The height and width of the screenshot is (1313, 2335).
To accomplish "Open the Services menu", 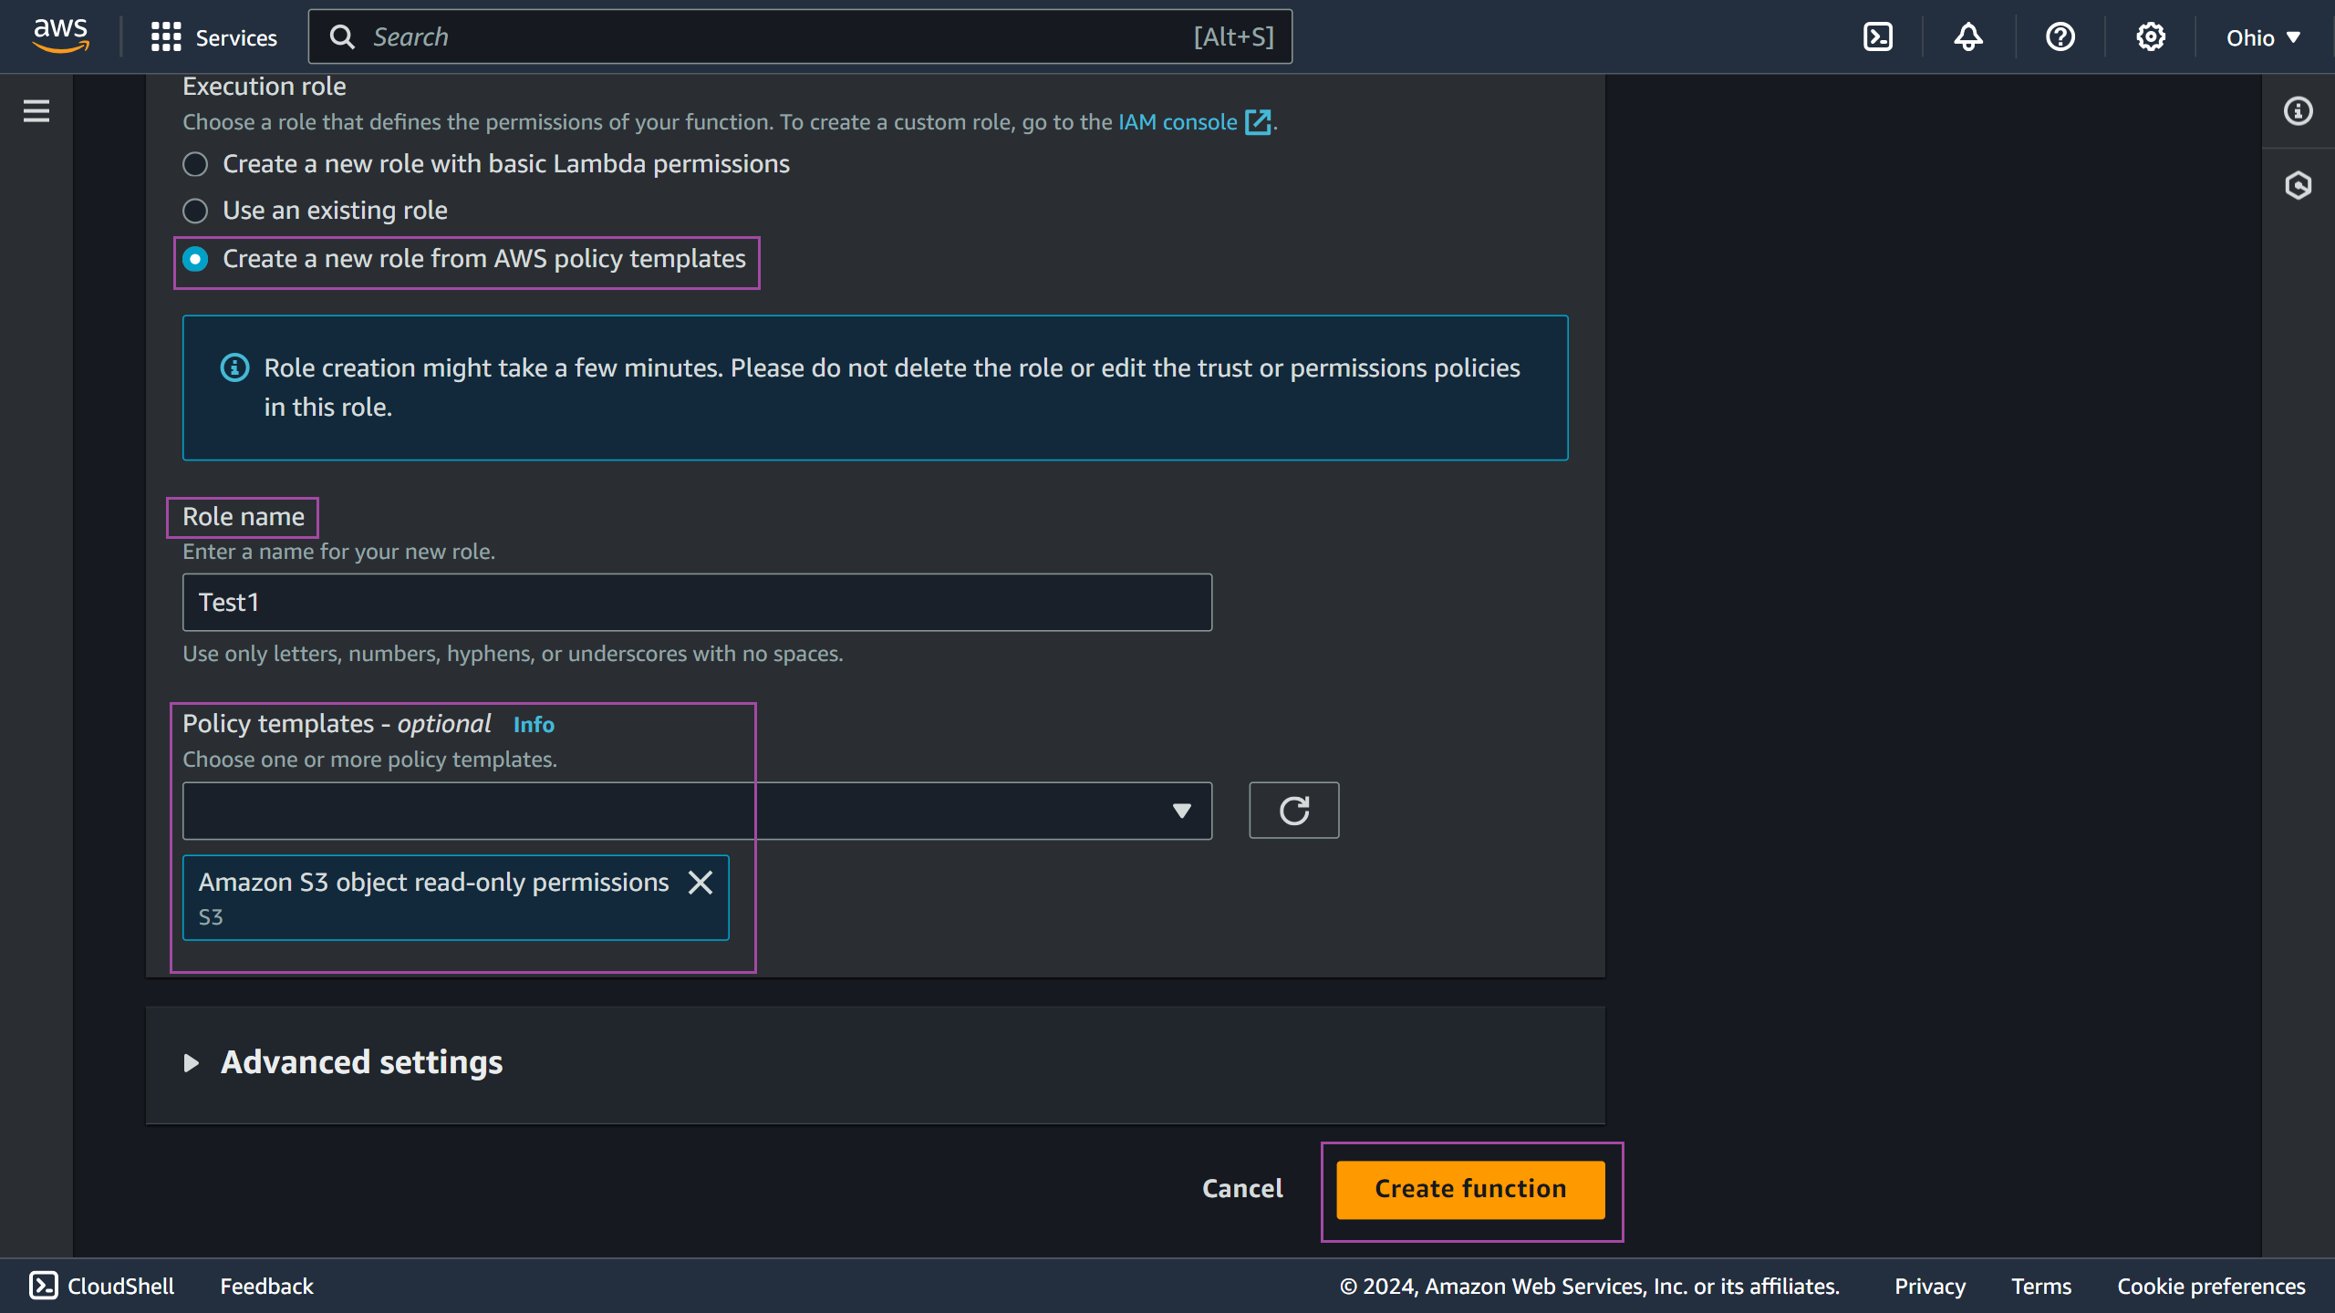I will point(213,37).
